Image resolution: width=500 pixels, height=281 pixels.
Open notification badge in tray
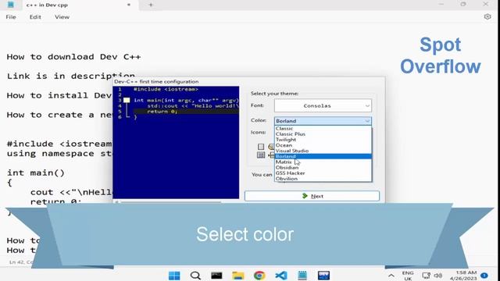tap(484, 276)
